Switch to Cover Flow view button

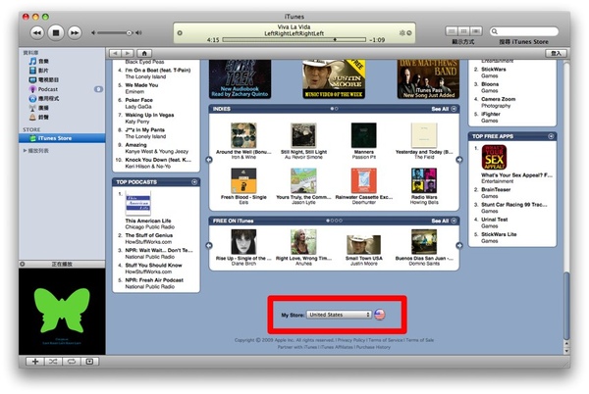[476, 31]
